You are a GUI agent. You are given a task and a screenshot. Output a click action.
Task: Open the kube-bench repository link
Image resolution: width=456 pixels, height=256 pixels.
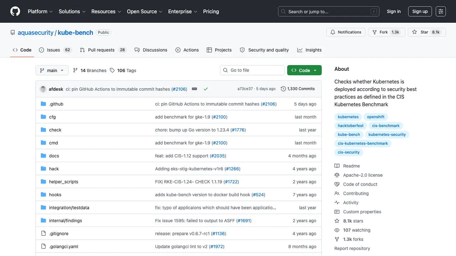(76, 32)
